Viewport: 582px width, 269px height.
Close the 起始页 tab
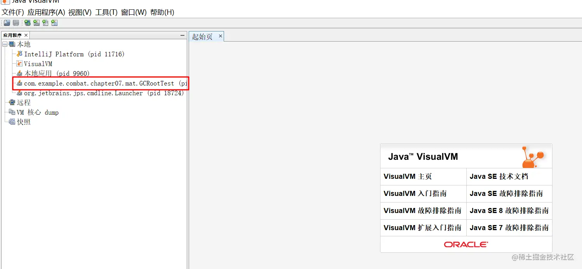coord(220,36)
